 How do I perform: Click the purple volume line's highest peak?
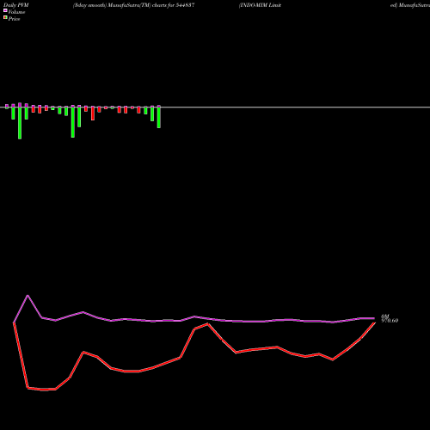coord(28,295)
